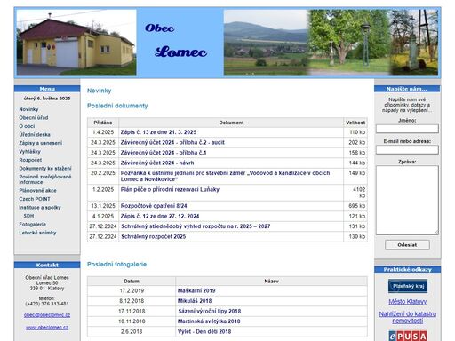Click the E-mail nebo adresa field
This screenshot has width=455, height=341.
(x=407, y=150)
